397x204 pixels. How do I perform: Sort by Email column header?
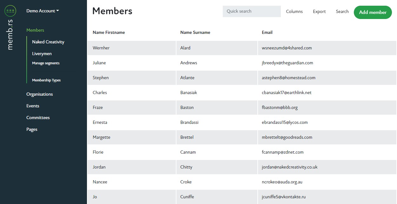click(267, 32)
